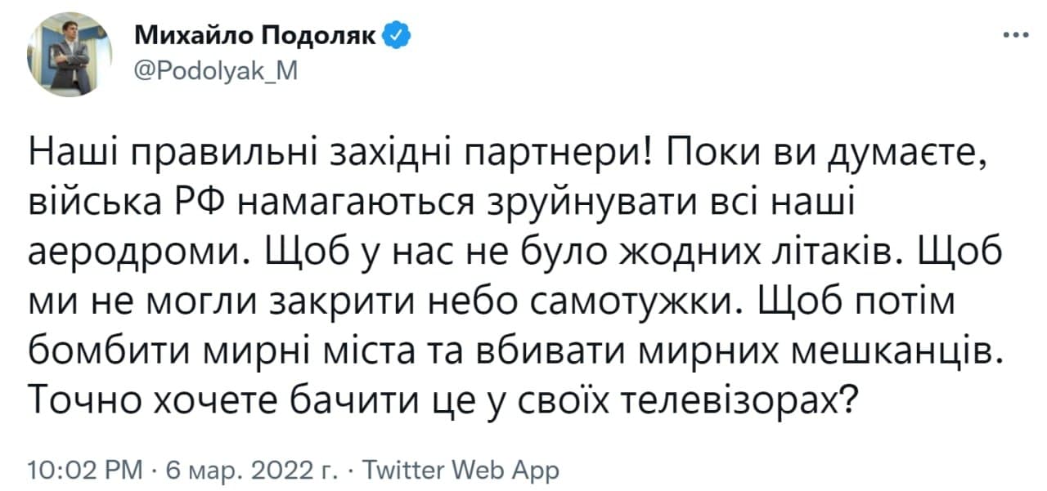This screenshot has height=491, width=1047.
Task: Click the word "Точно" starting the last line
Action: tap(77, 398)
